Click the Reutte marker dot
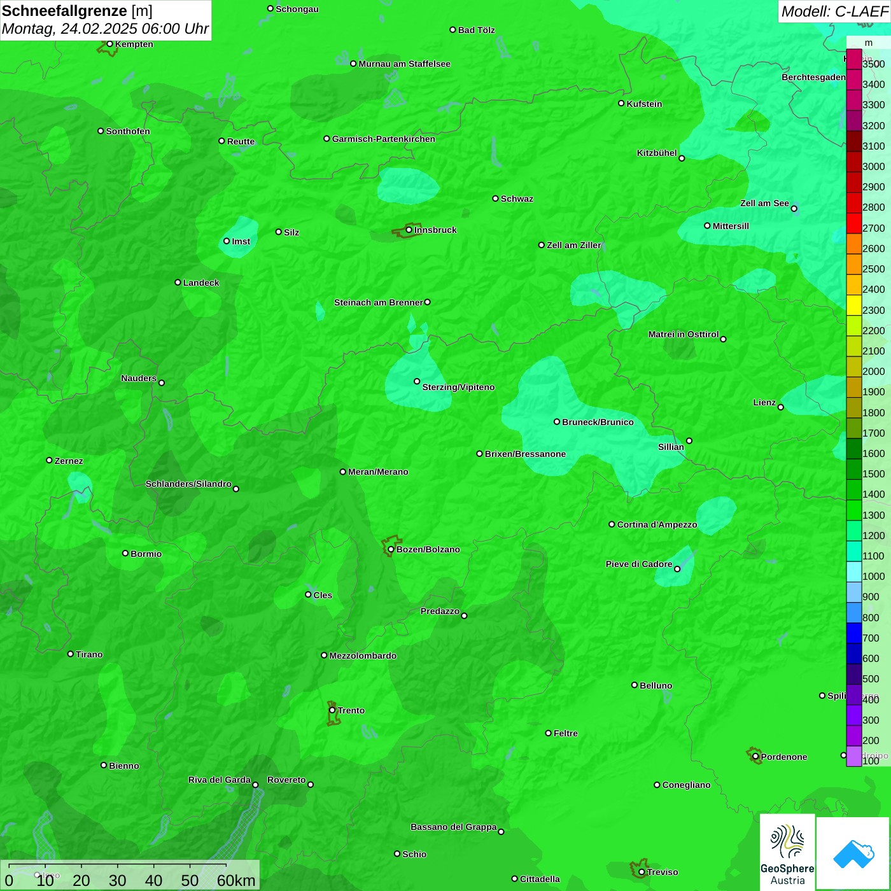Image resolution: width=891 pixels, height=891 pixels. point(221,141)
